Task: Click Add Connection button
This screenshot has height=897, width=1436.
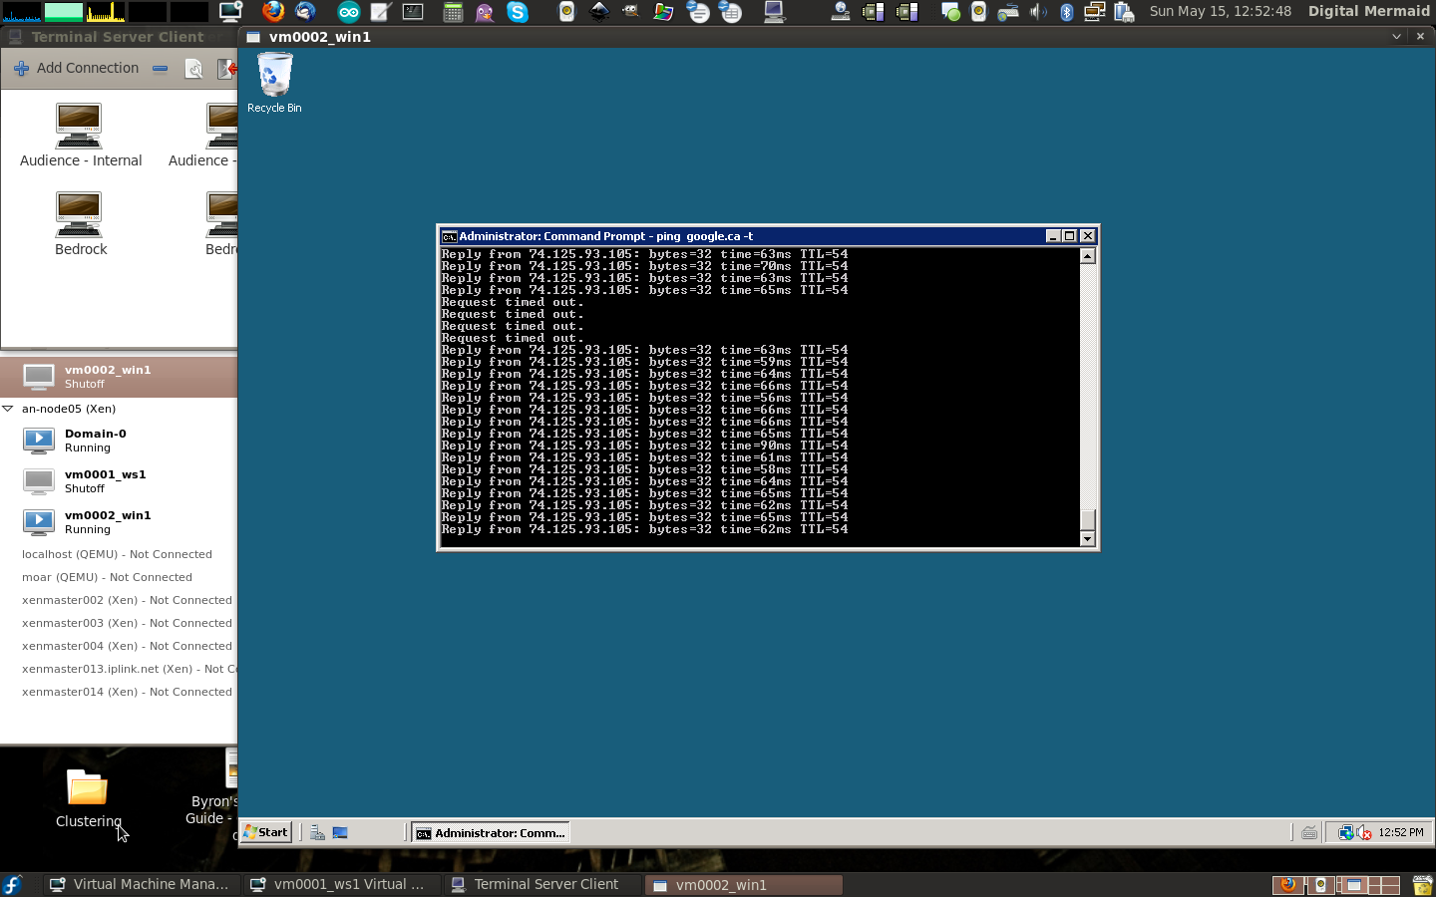Action: click(x=76, y=69)
